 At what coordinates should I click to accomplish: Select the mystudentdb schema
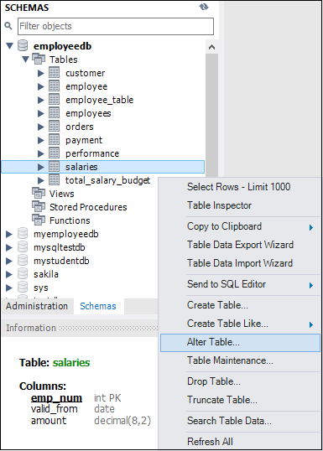pos(61,261)
